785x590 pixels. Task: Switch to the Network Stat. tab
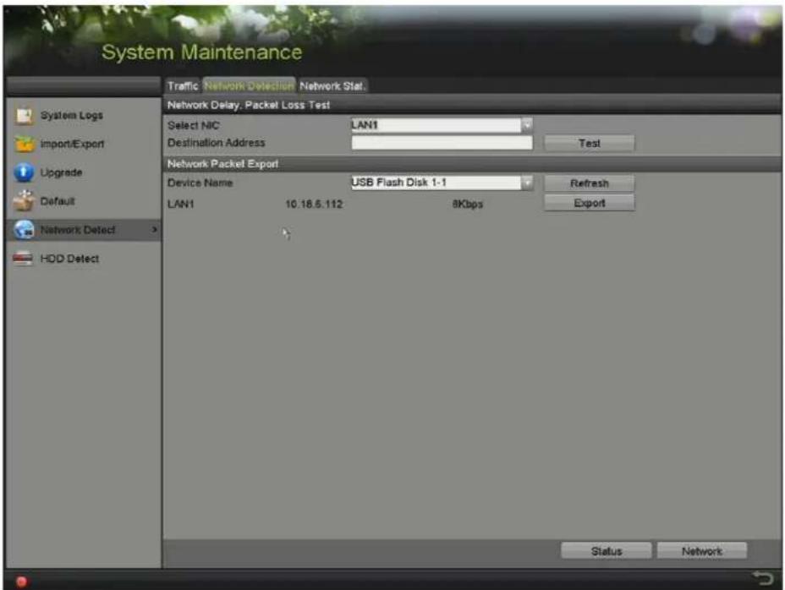coord(332,86)
